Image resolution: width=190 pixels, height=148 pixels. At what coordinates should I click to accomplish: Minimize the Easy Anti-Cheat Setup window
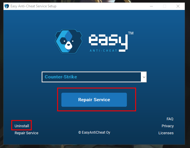click(151, 6)
